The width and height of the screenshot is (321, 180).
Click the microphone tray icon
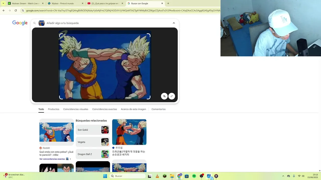click(294, 176)
